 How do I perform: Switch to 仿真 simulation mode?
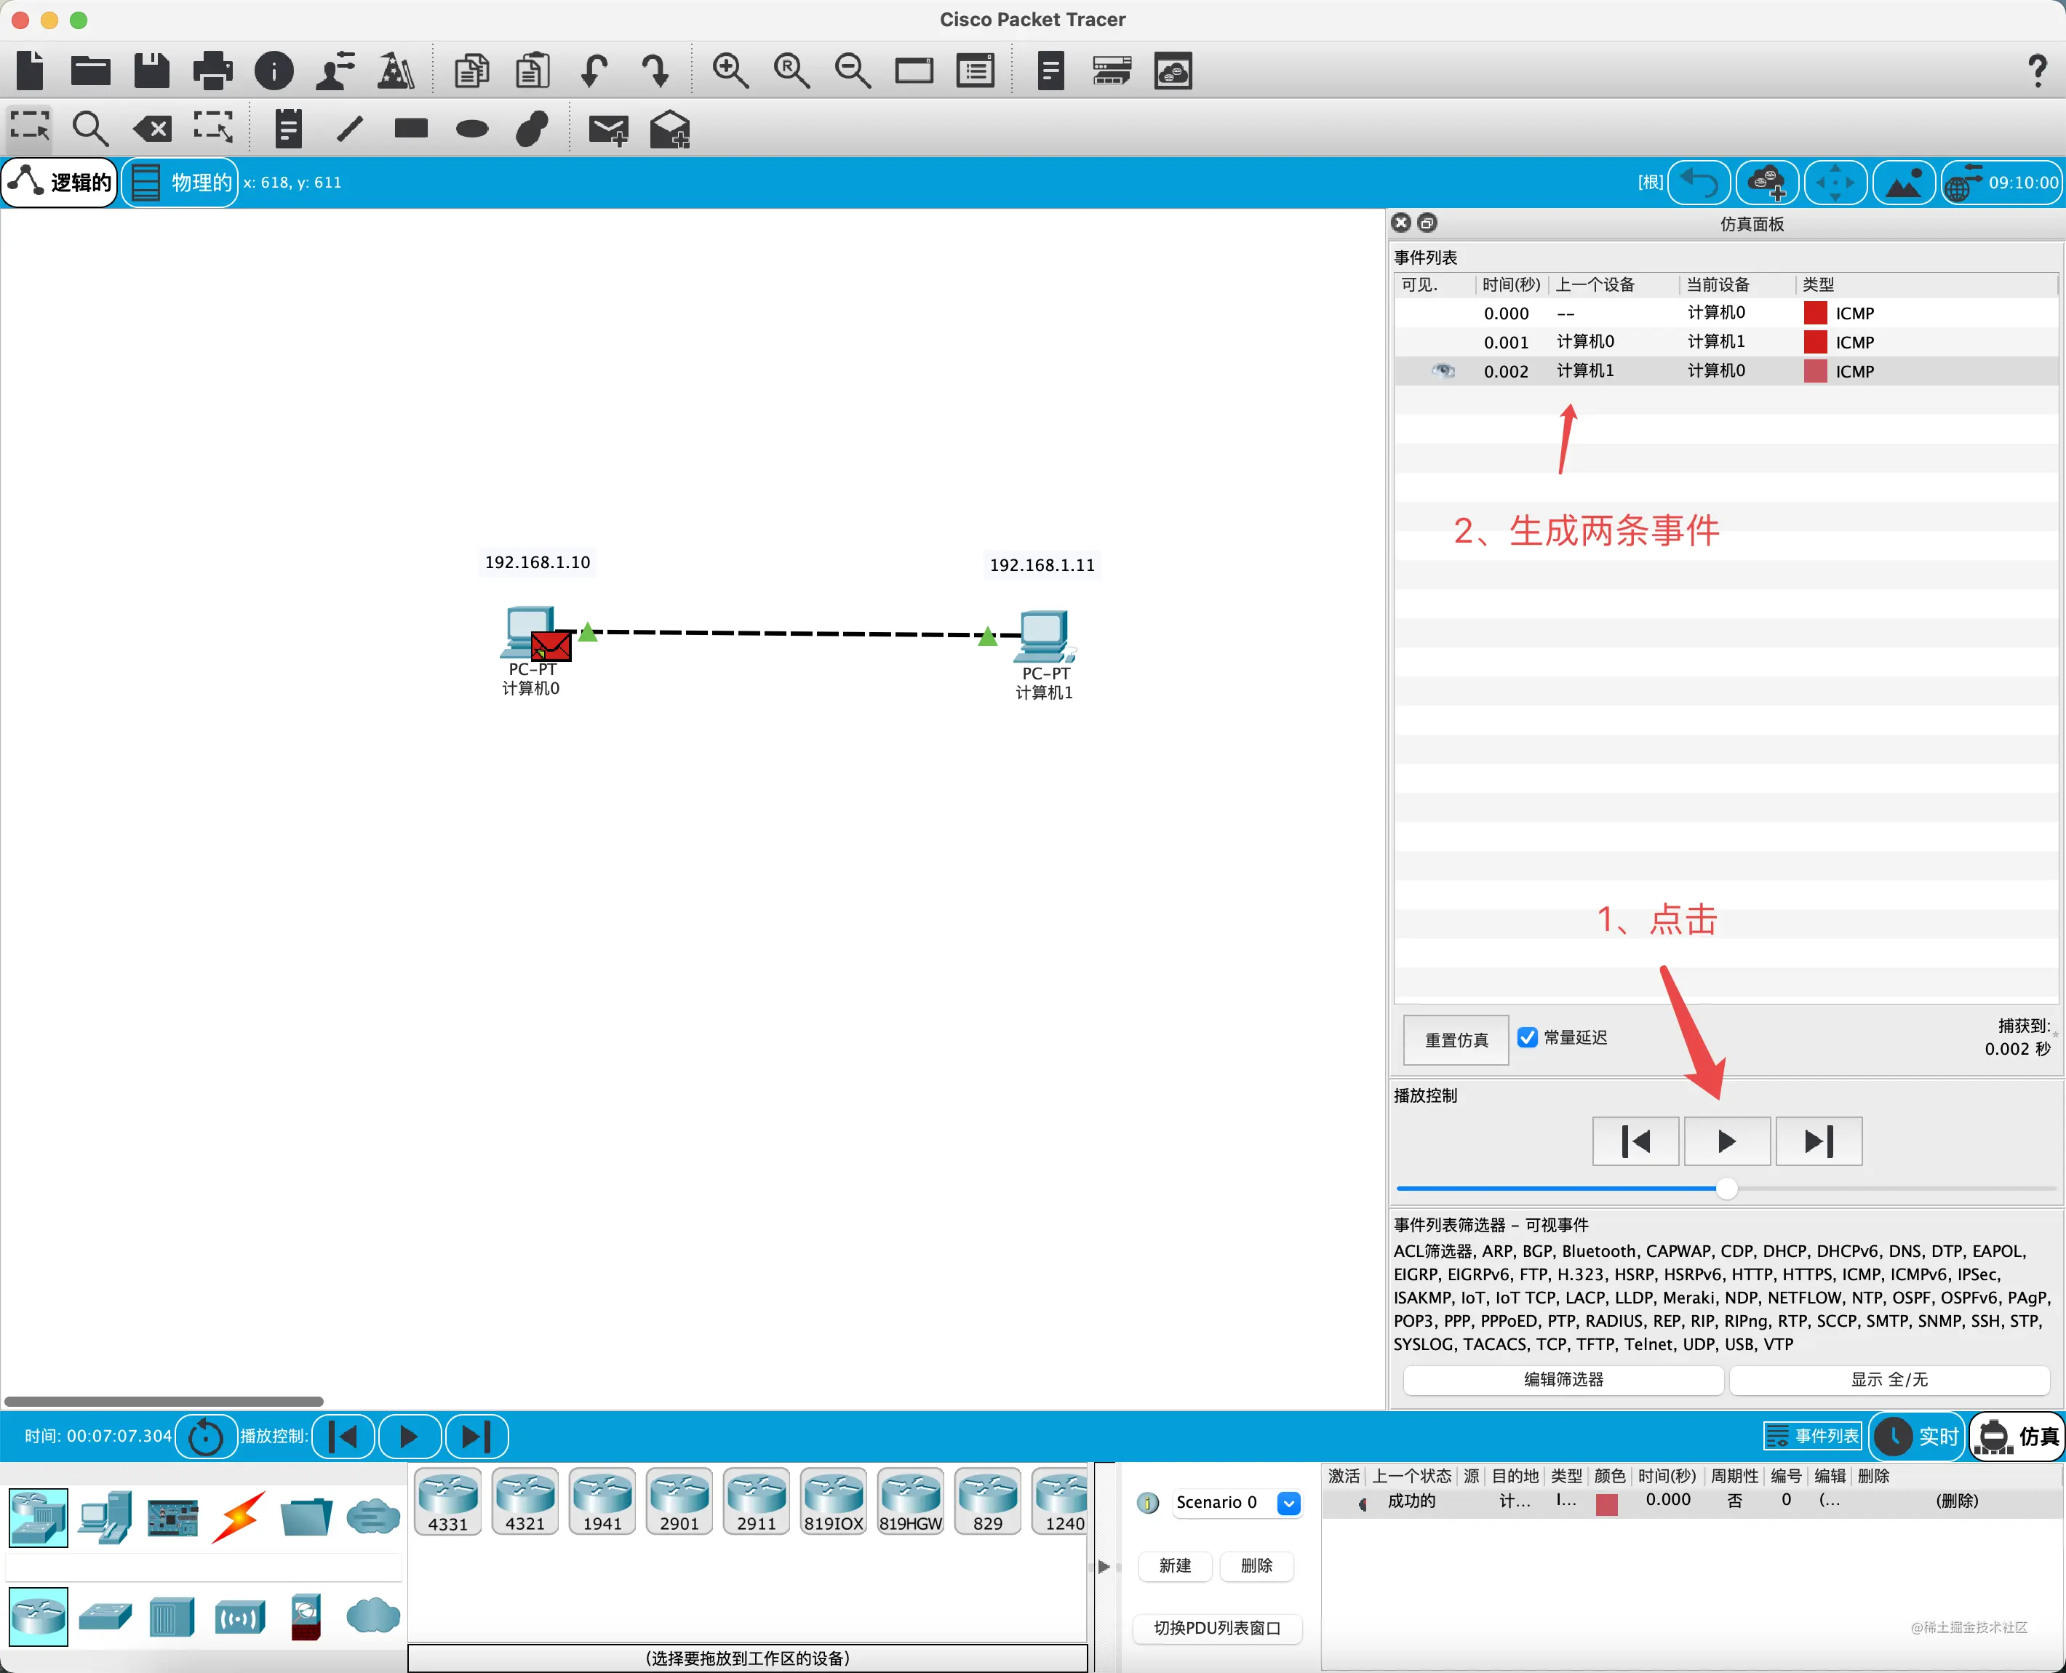point(2018,1436)
